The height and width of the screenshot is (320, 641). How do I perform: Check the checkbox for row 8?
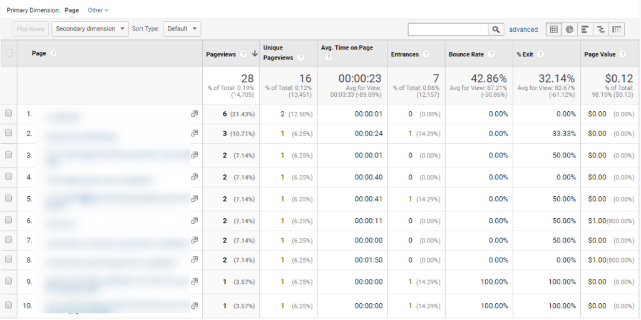[9, 259]
